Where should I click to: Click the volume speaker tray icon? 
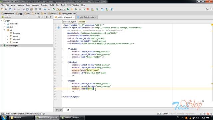(x=198, y=118)
